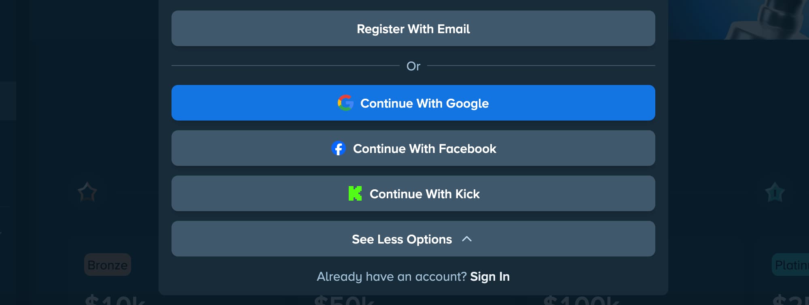The height and width of the screenshot is (305, 809).
Task: Click the See Less Options label
Action: click(x=402, y=239)
